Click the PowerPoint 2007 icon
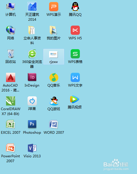Screen dimensions: 137x174 (x=11, y=148)
